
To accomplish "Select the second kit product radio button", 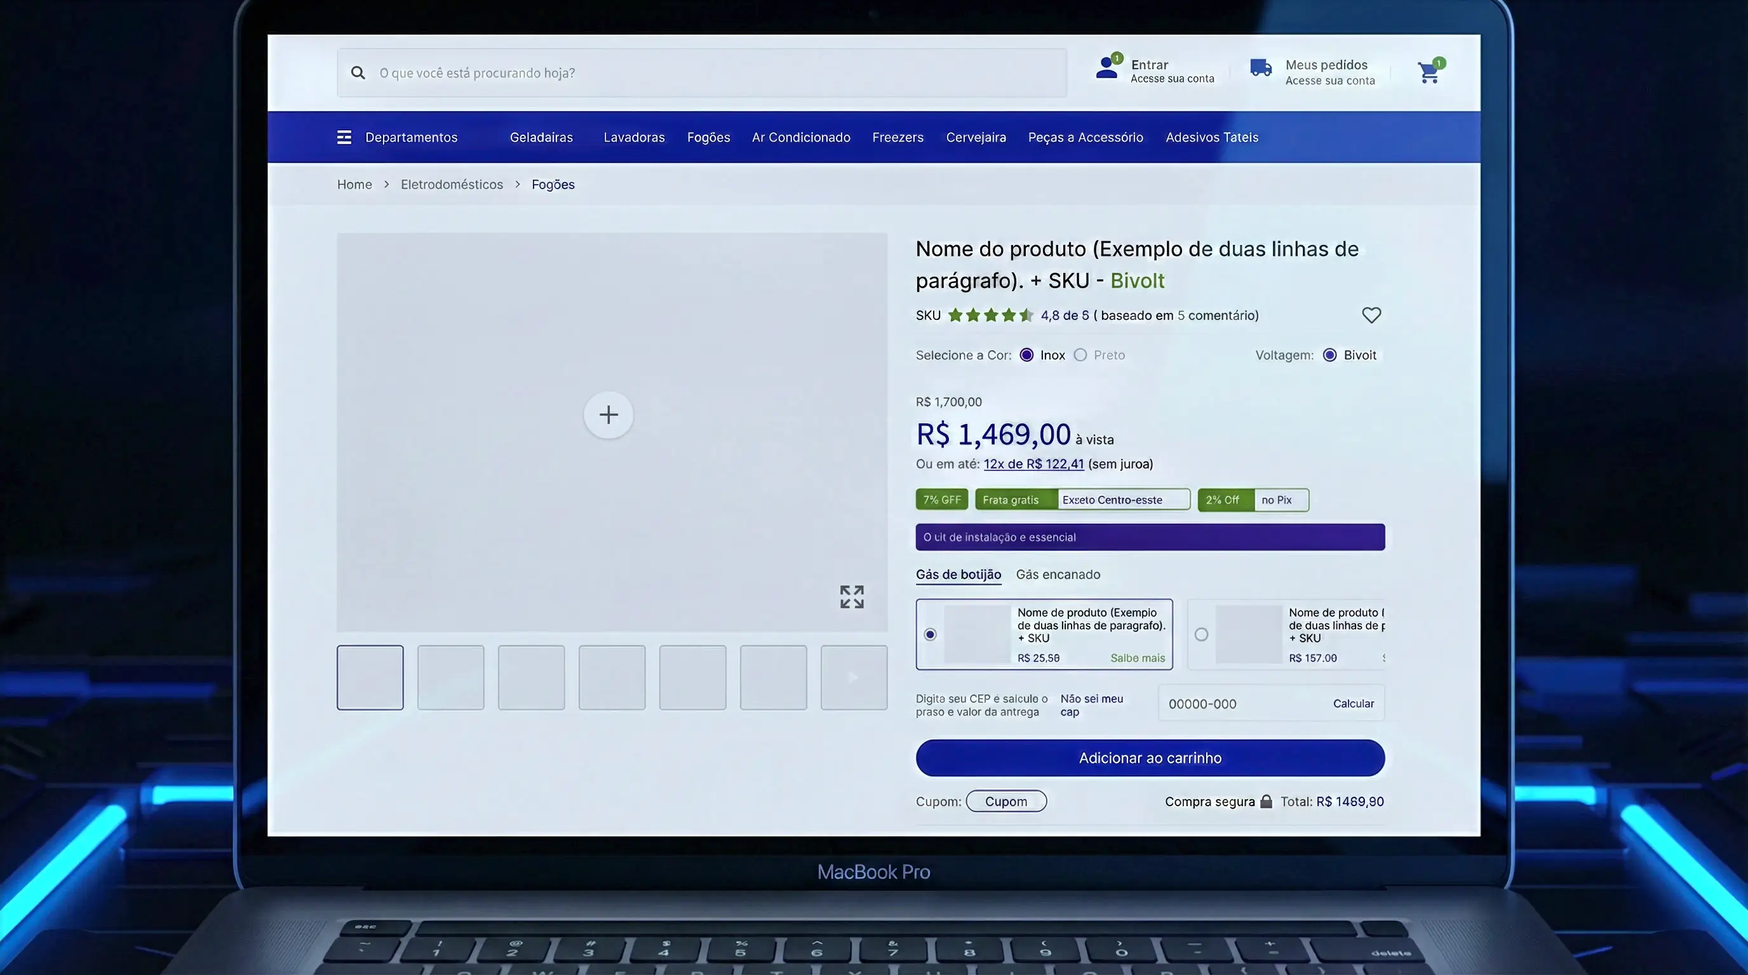I will (1202, 635).
